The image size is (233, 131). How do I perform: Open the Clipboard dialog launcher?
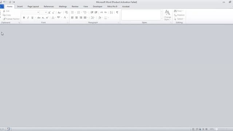pyautogui.click(x=19, y=23)
